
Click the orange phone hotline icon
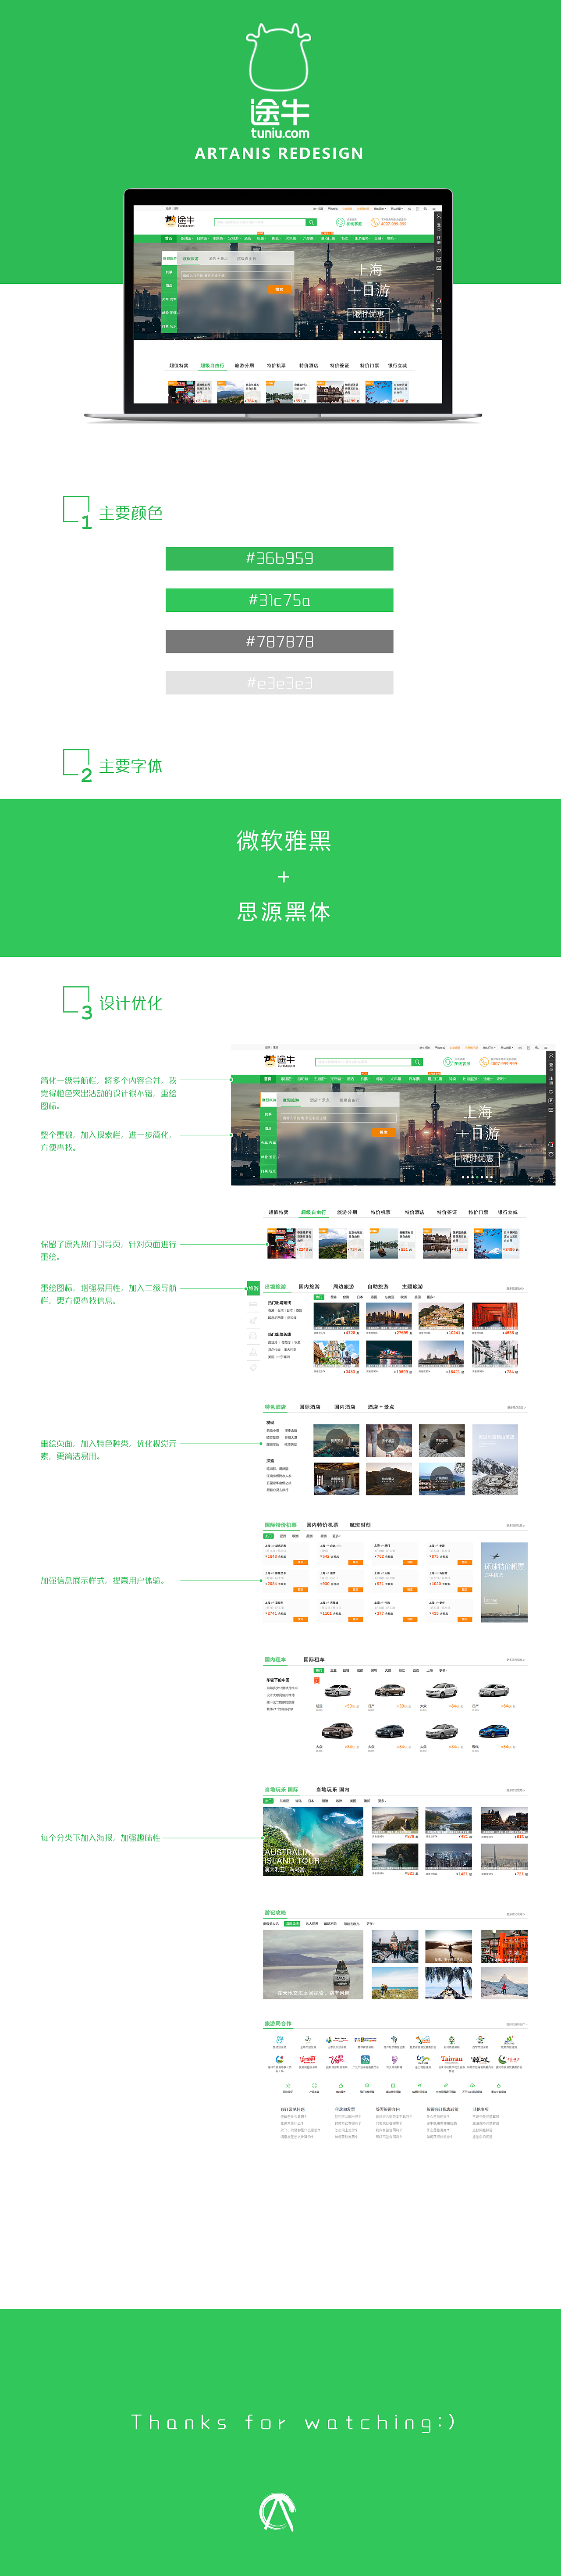pyautogui.click(x=484, y=1062)
